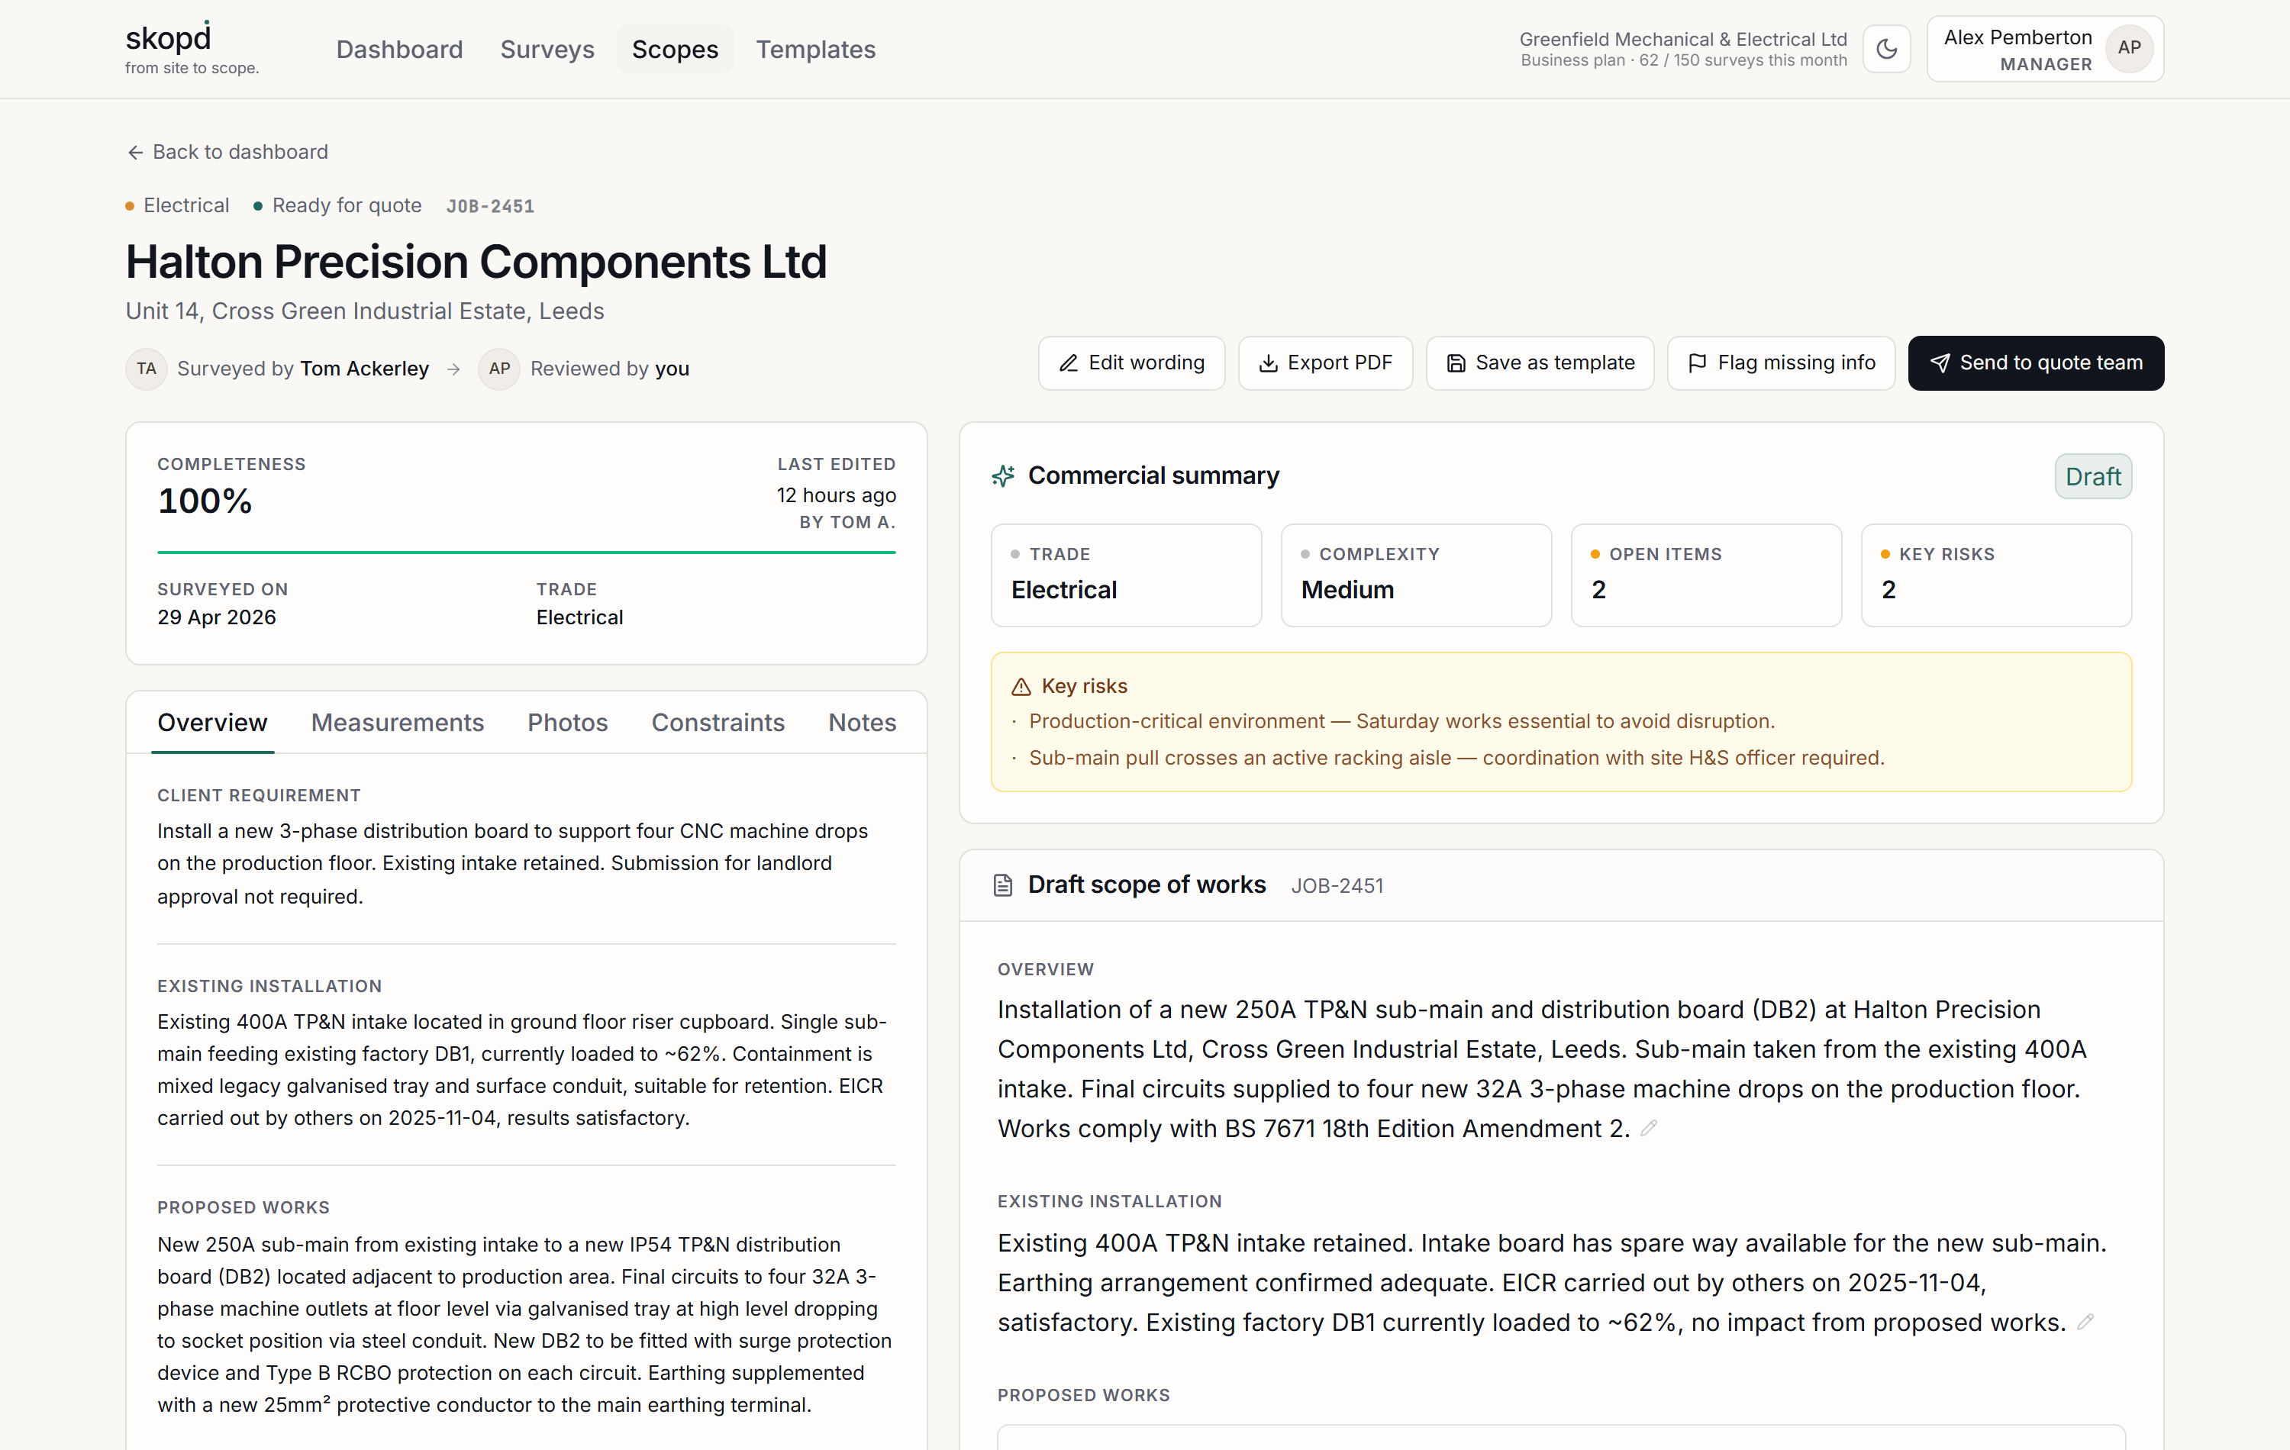This screenshot has width=2290, height=1450.
Task: Click the TA surveyor avatar
Action: tap(147, 369)
